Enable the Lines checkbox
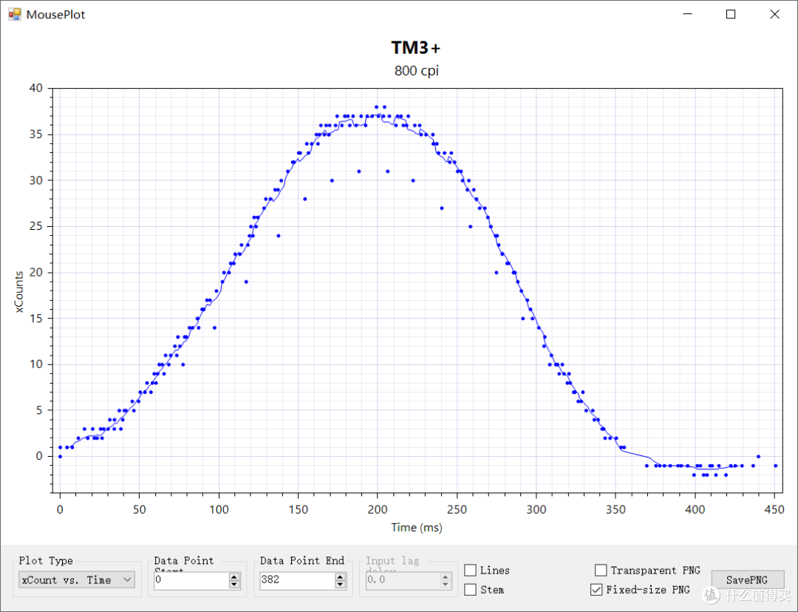Screen dimensions: 798x612 click(470, 571)
